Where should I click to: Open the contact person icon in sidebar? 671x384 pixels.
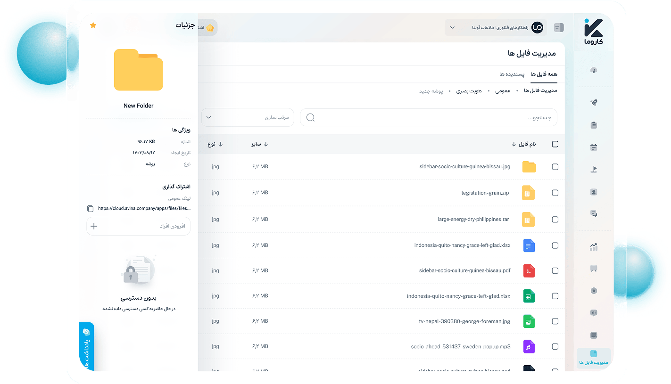[594, 192]
